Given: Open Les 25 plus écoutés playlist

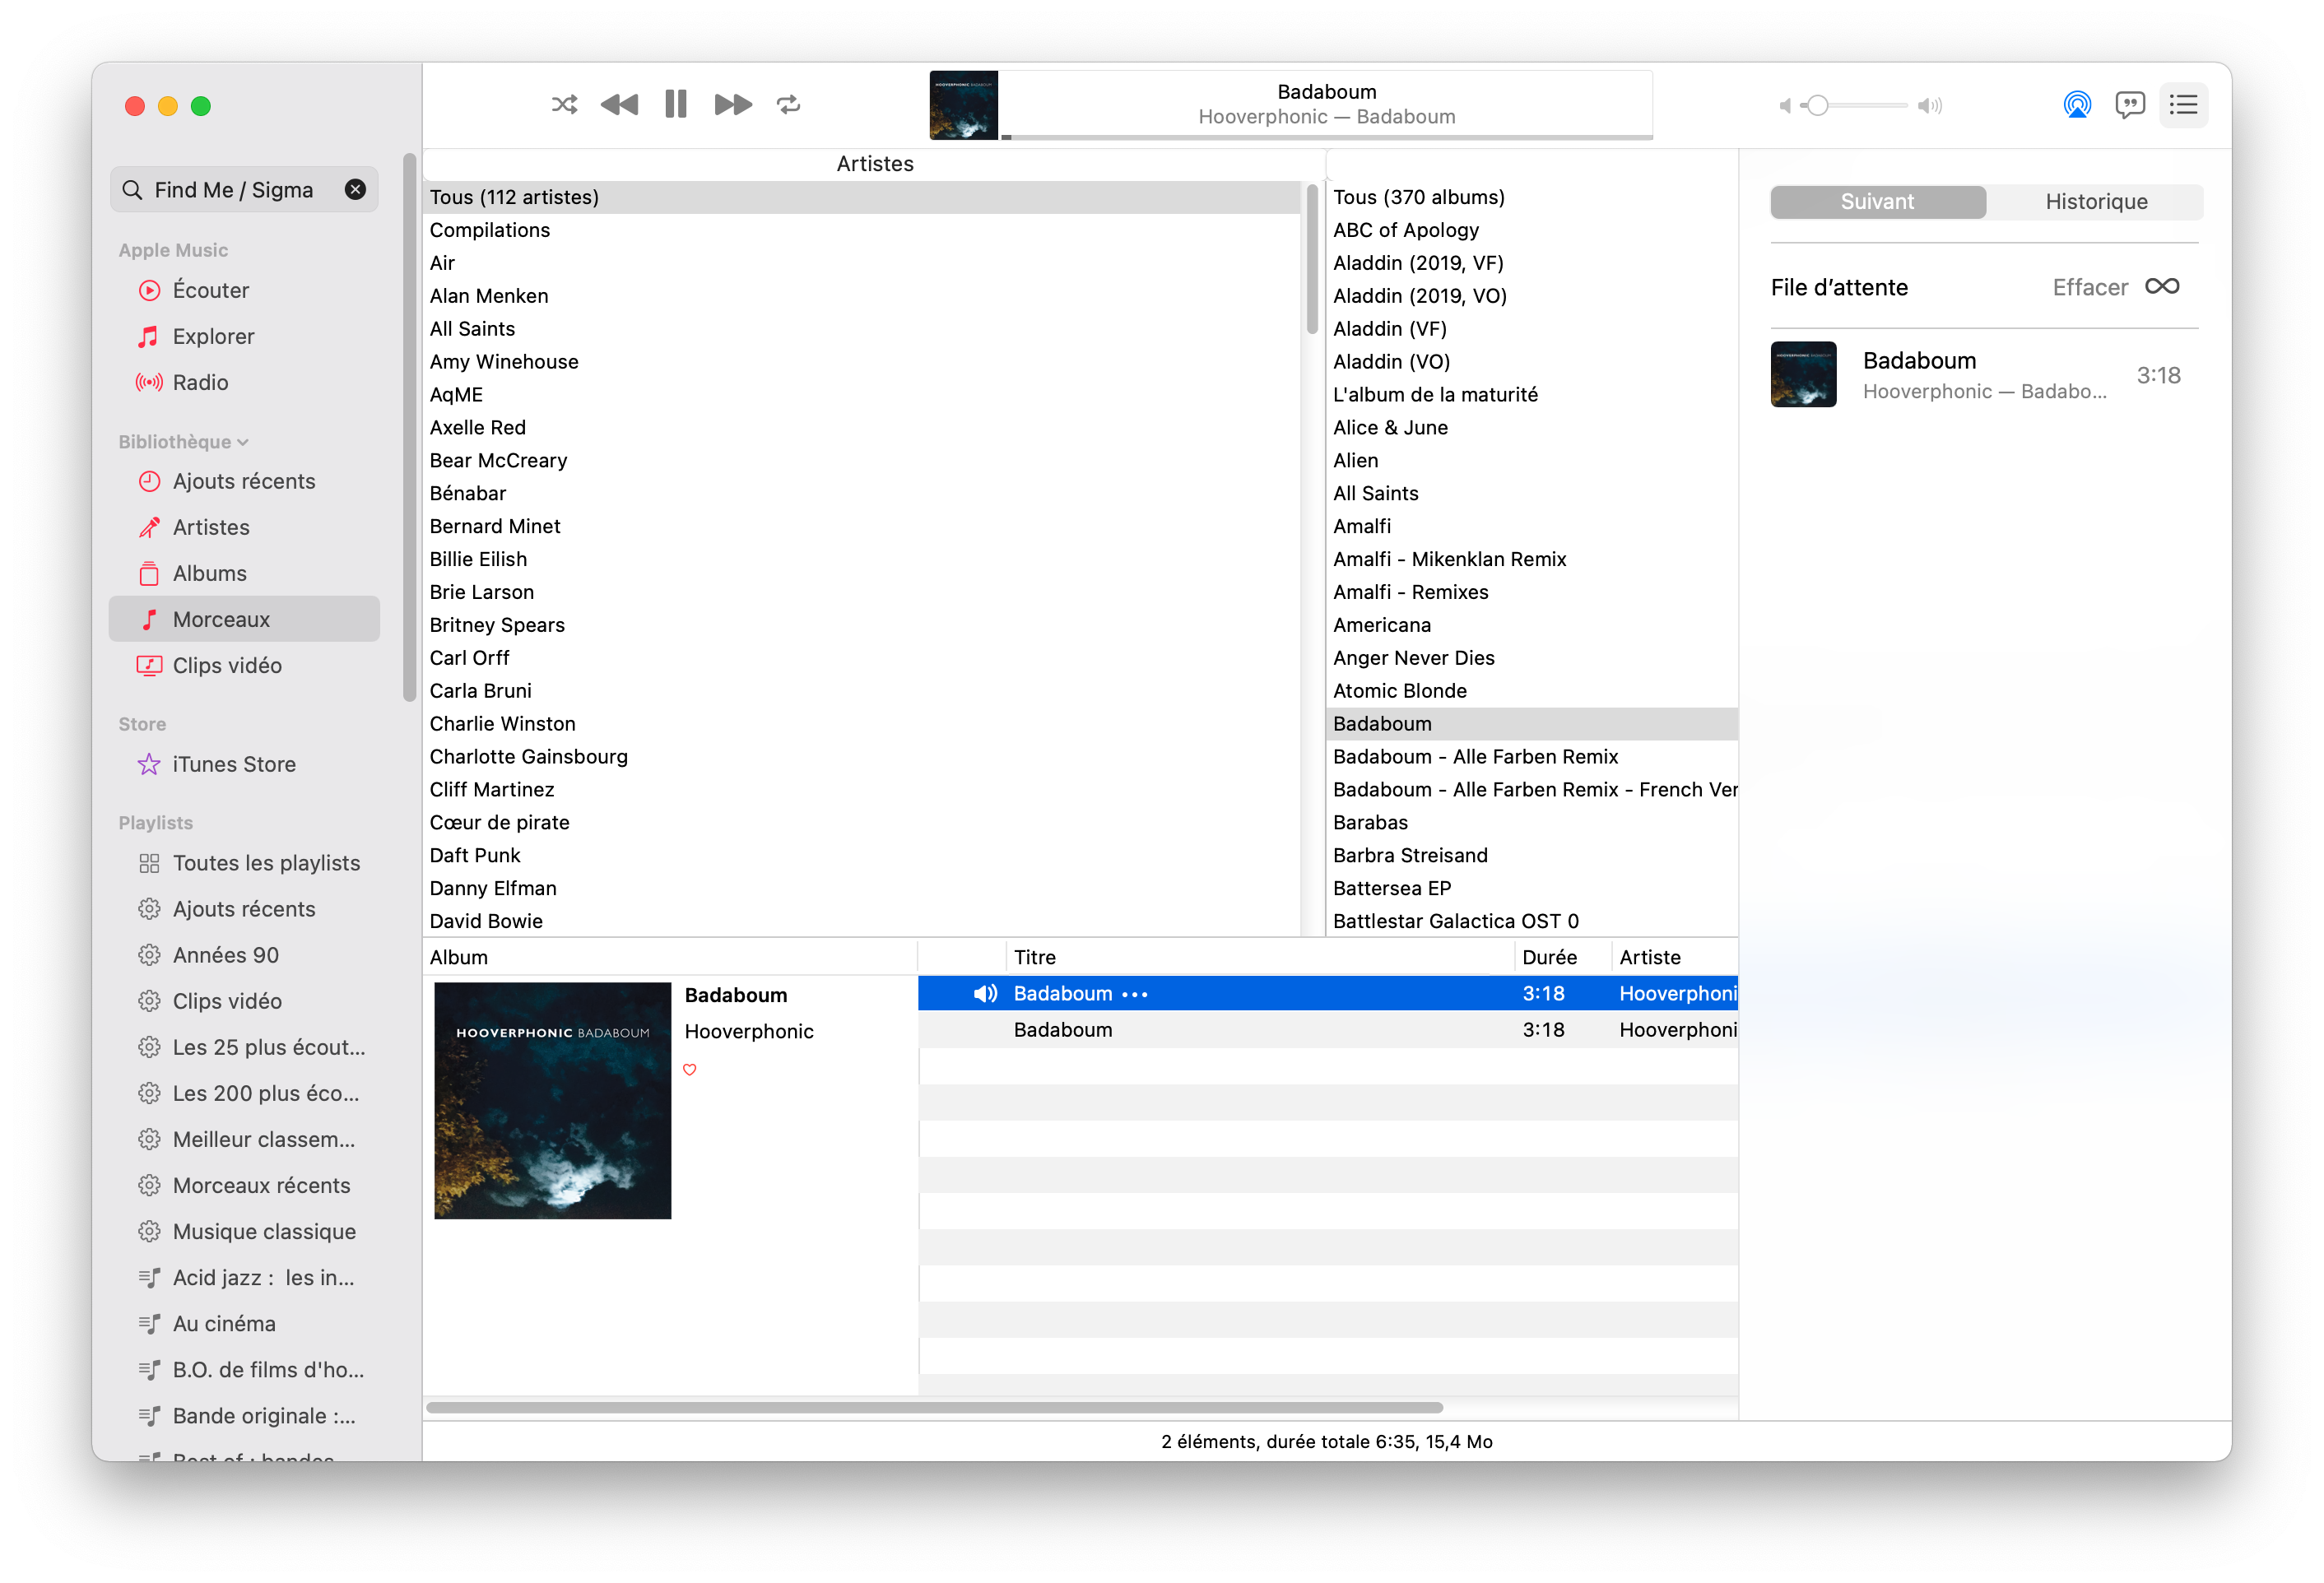Looking at the screenshot, I should (244, 1047).
